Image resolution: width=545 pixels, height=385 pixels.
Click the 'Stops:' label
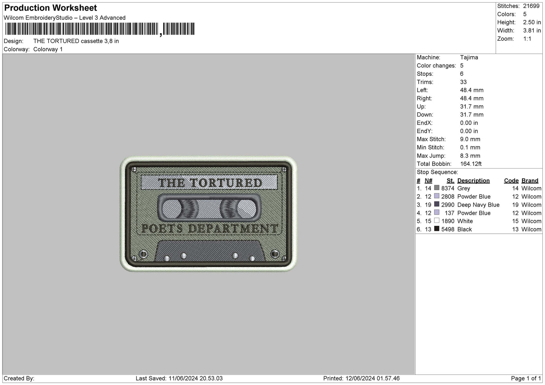[425, 74]
